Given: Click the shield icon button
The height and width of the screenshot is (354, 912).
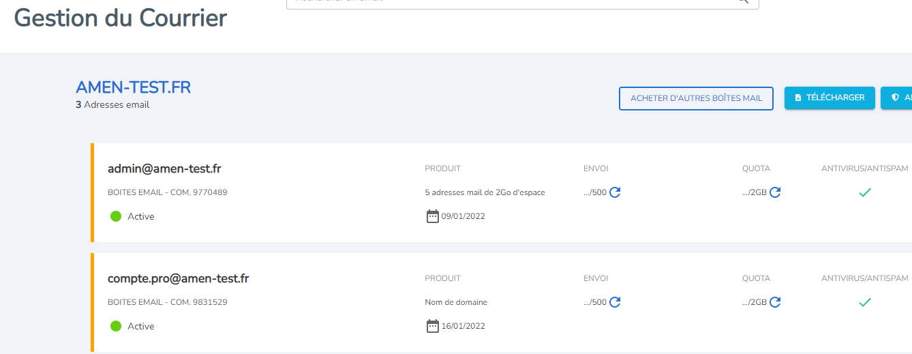Looking at the screenshot, I should pos(897,98).
